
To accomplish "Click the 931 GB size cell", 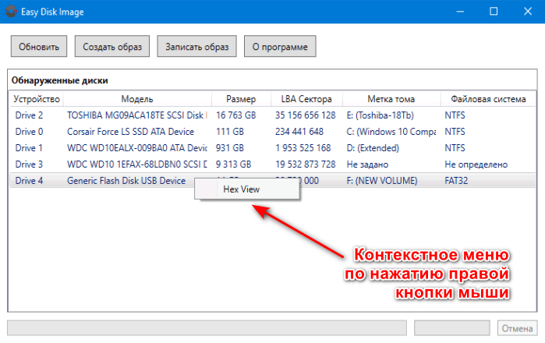I will [230, 148].
